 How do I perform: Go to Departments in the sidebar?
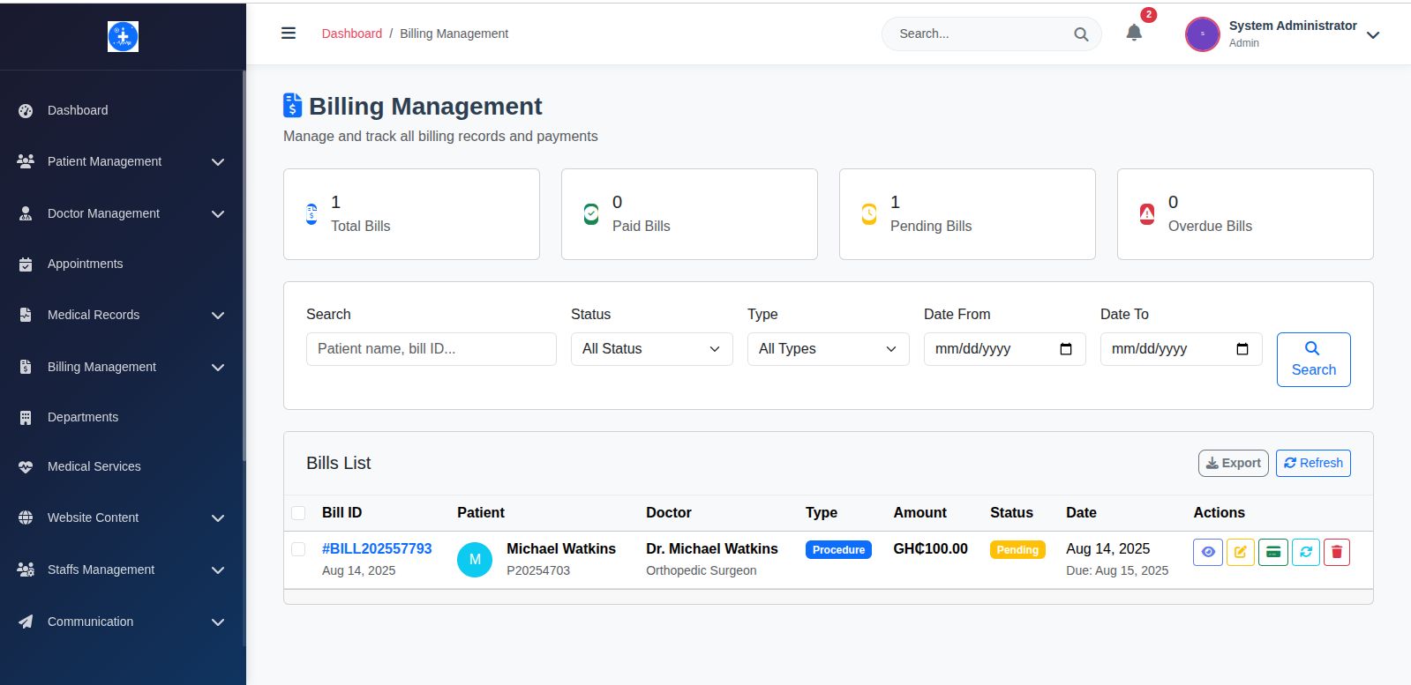tap(82, 417)
